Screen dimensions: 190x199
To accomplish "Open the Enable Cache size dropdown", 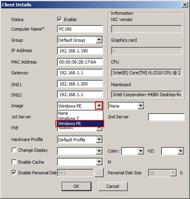I will [99, 162].
